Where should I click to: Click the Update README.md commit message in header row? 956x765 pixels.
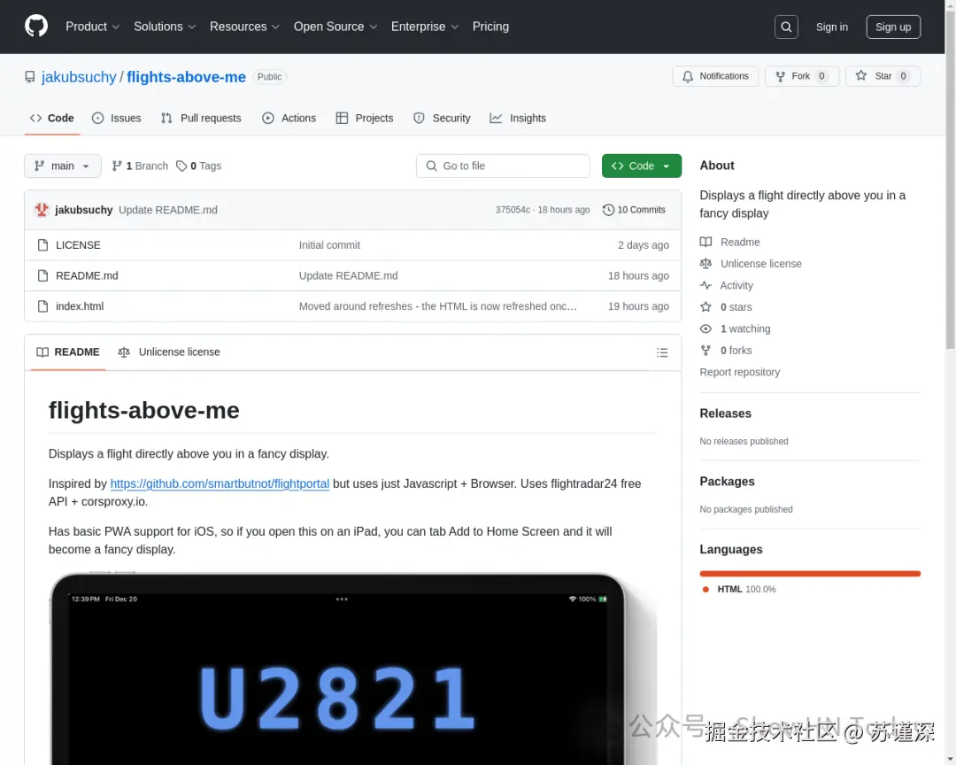click(167, 210)
